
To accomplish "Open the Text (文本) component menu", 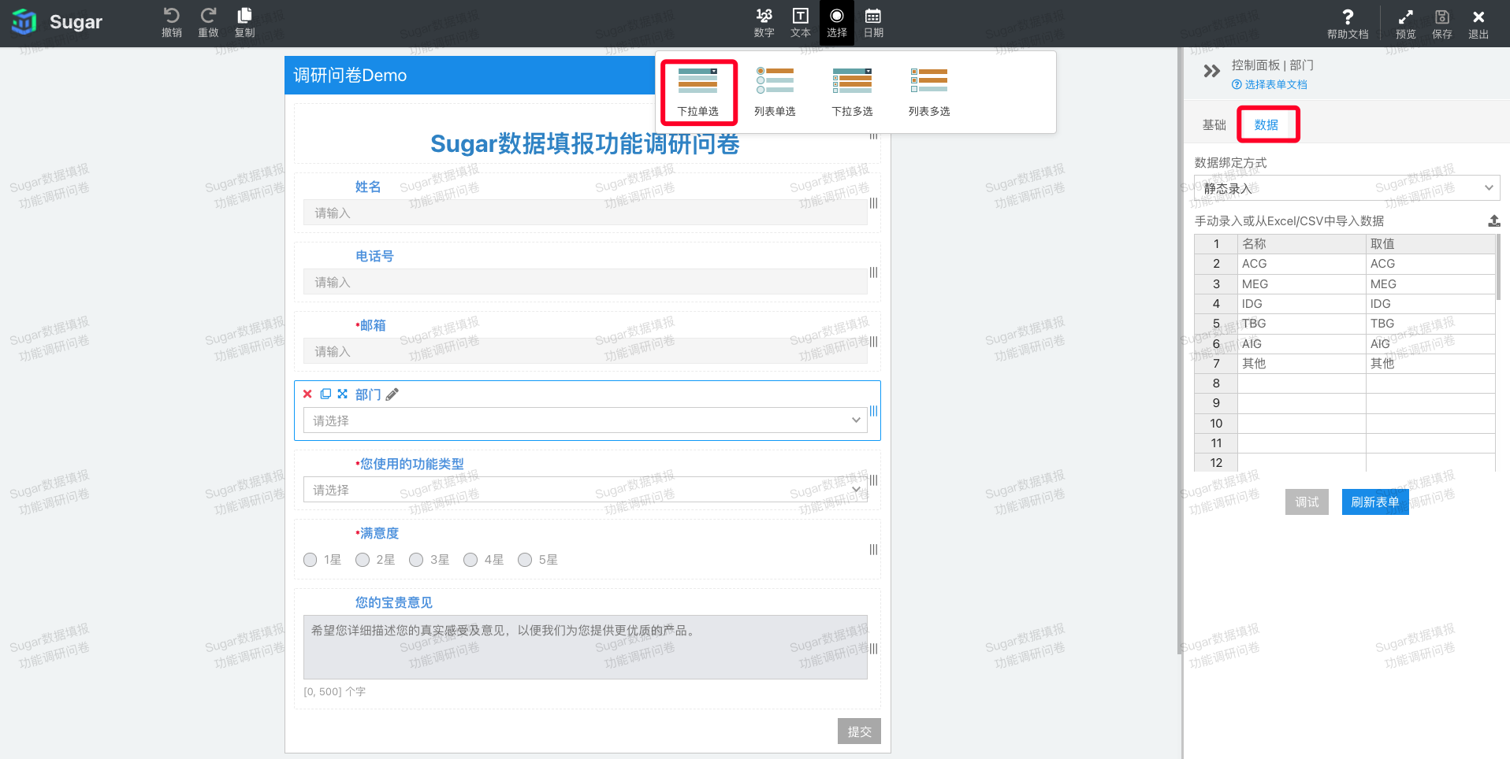I will 800,23.
